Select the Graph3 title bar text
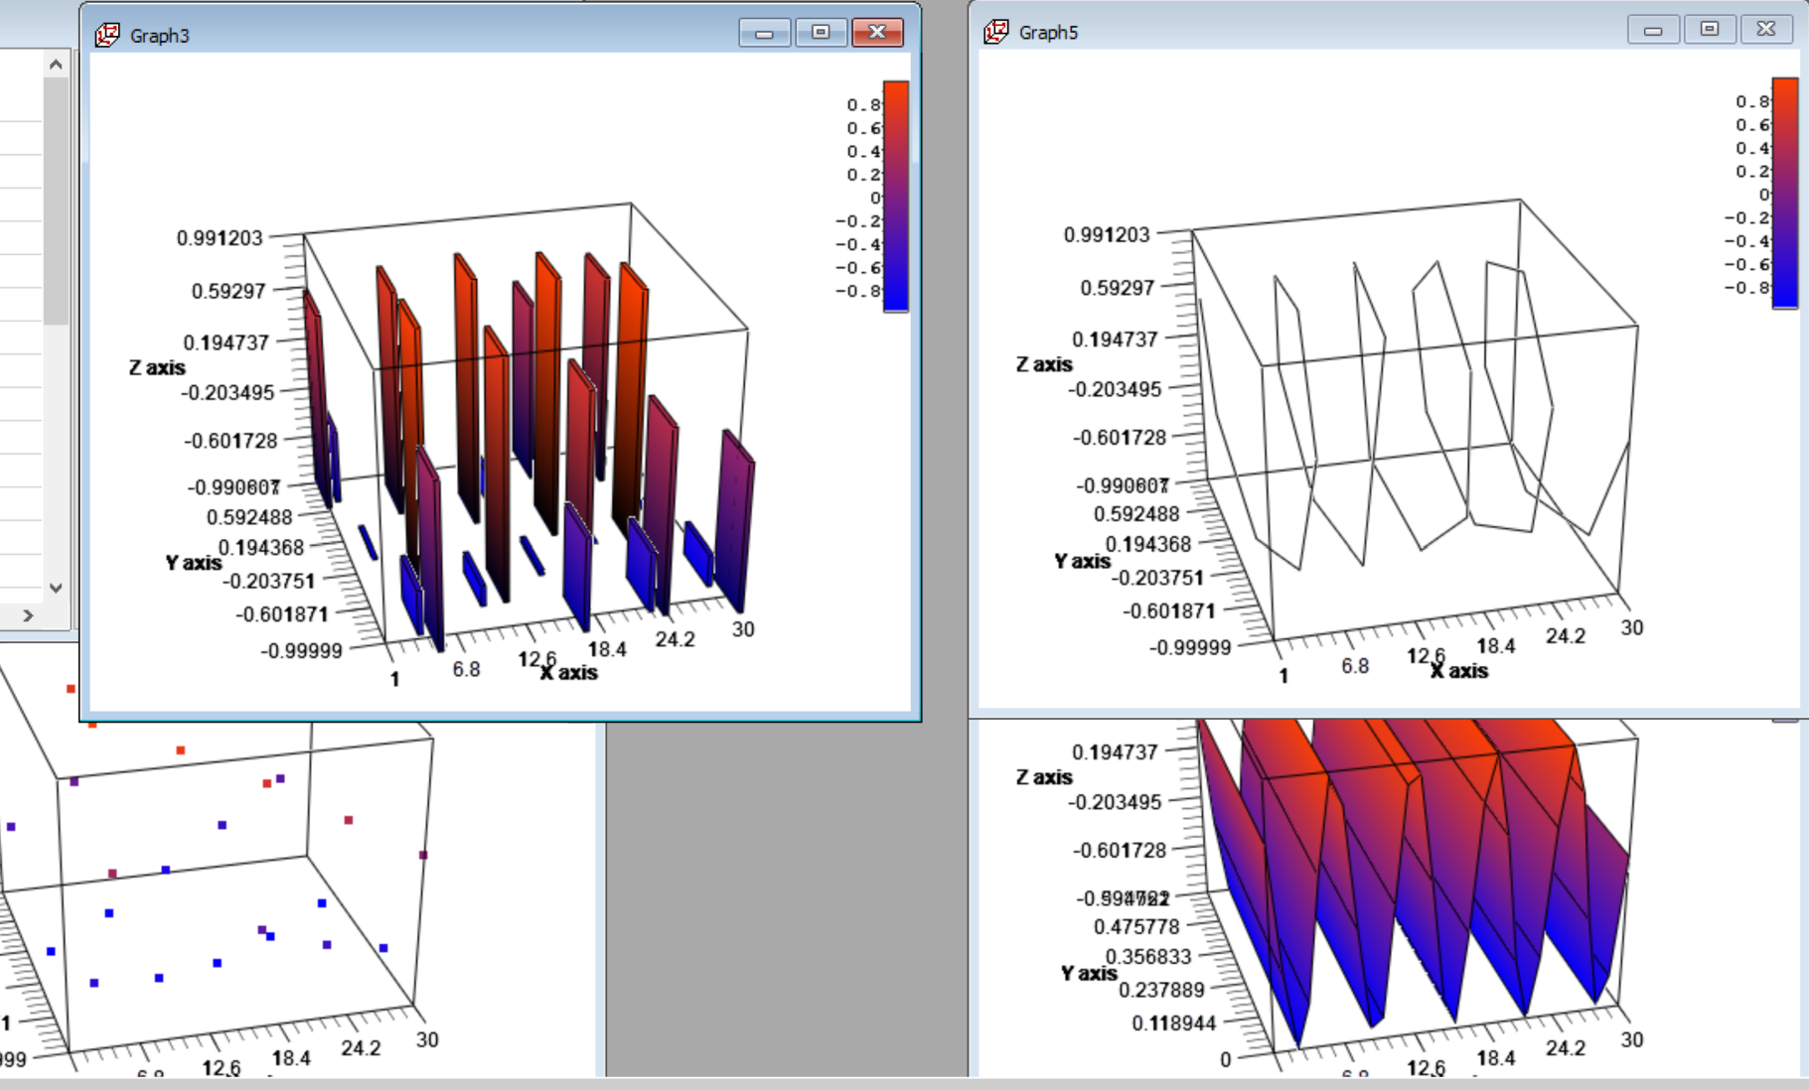 pos(160,36)
